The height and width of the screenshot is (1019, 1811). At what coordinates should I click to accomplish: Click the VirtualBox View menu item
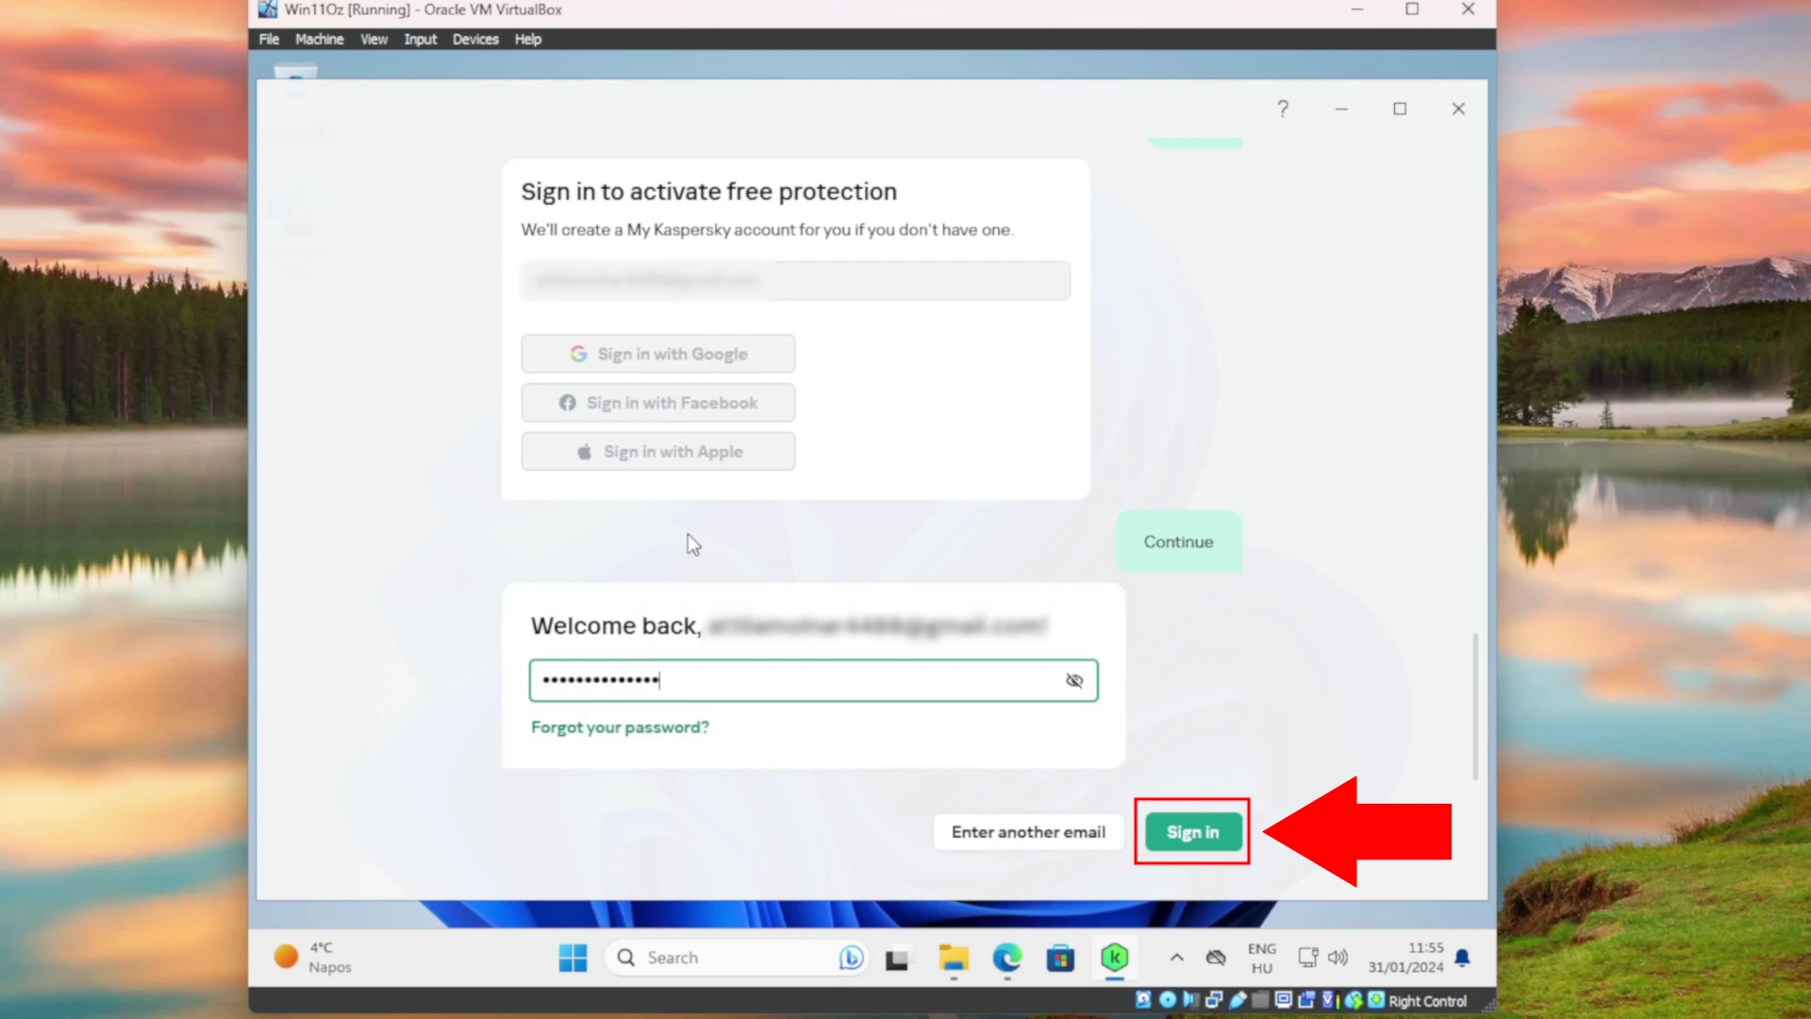click(x=374, y=39)
